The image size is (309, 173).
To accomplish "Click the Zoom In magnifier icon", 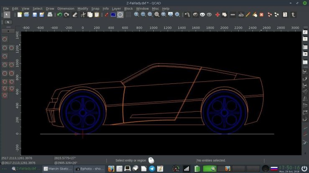I will tap(136, 15).
